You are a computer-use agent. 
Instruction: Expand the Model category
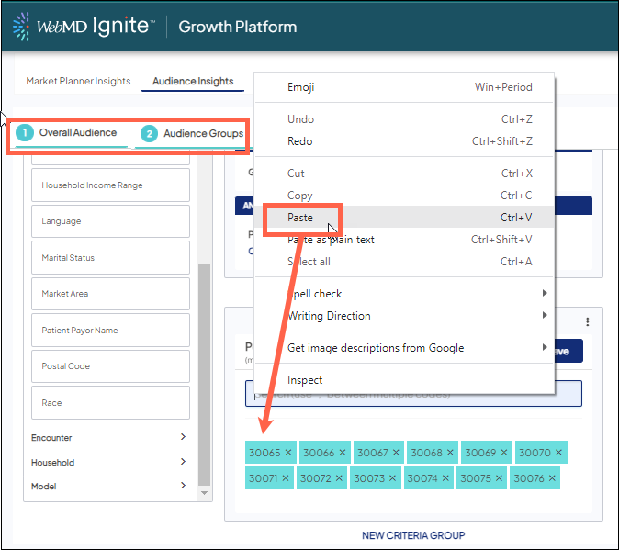click(183, 486)
